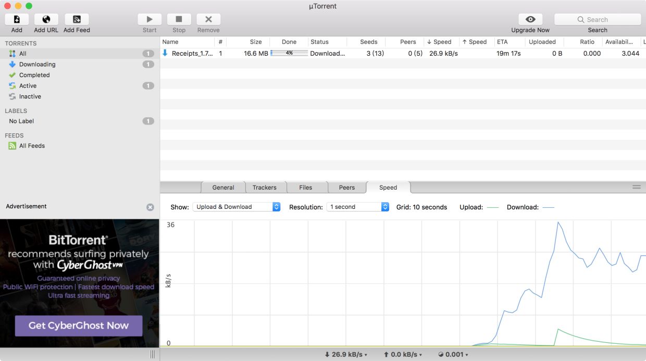Click the Completed green checkmark icon
This screenshot has height=361, width=646.
tap(13, 75)
